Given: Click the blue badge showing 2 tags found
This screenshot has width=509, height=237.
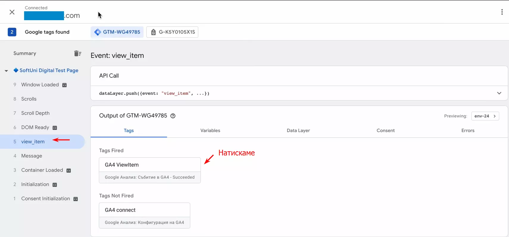Looking at the screenshot, I should [12, 32].
